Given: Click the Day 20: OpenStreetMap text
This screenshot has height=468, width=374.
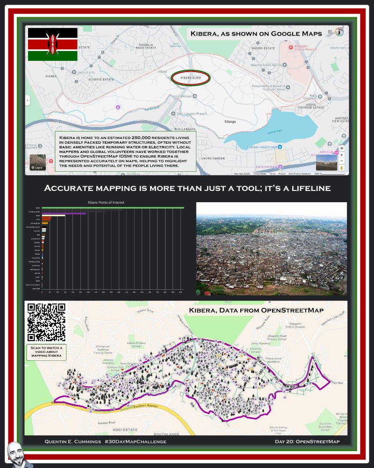Looking at the screenshot, I should point(307,441).
